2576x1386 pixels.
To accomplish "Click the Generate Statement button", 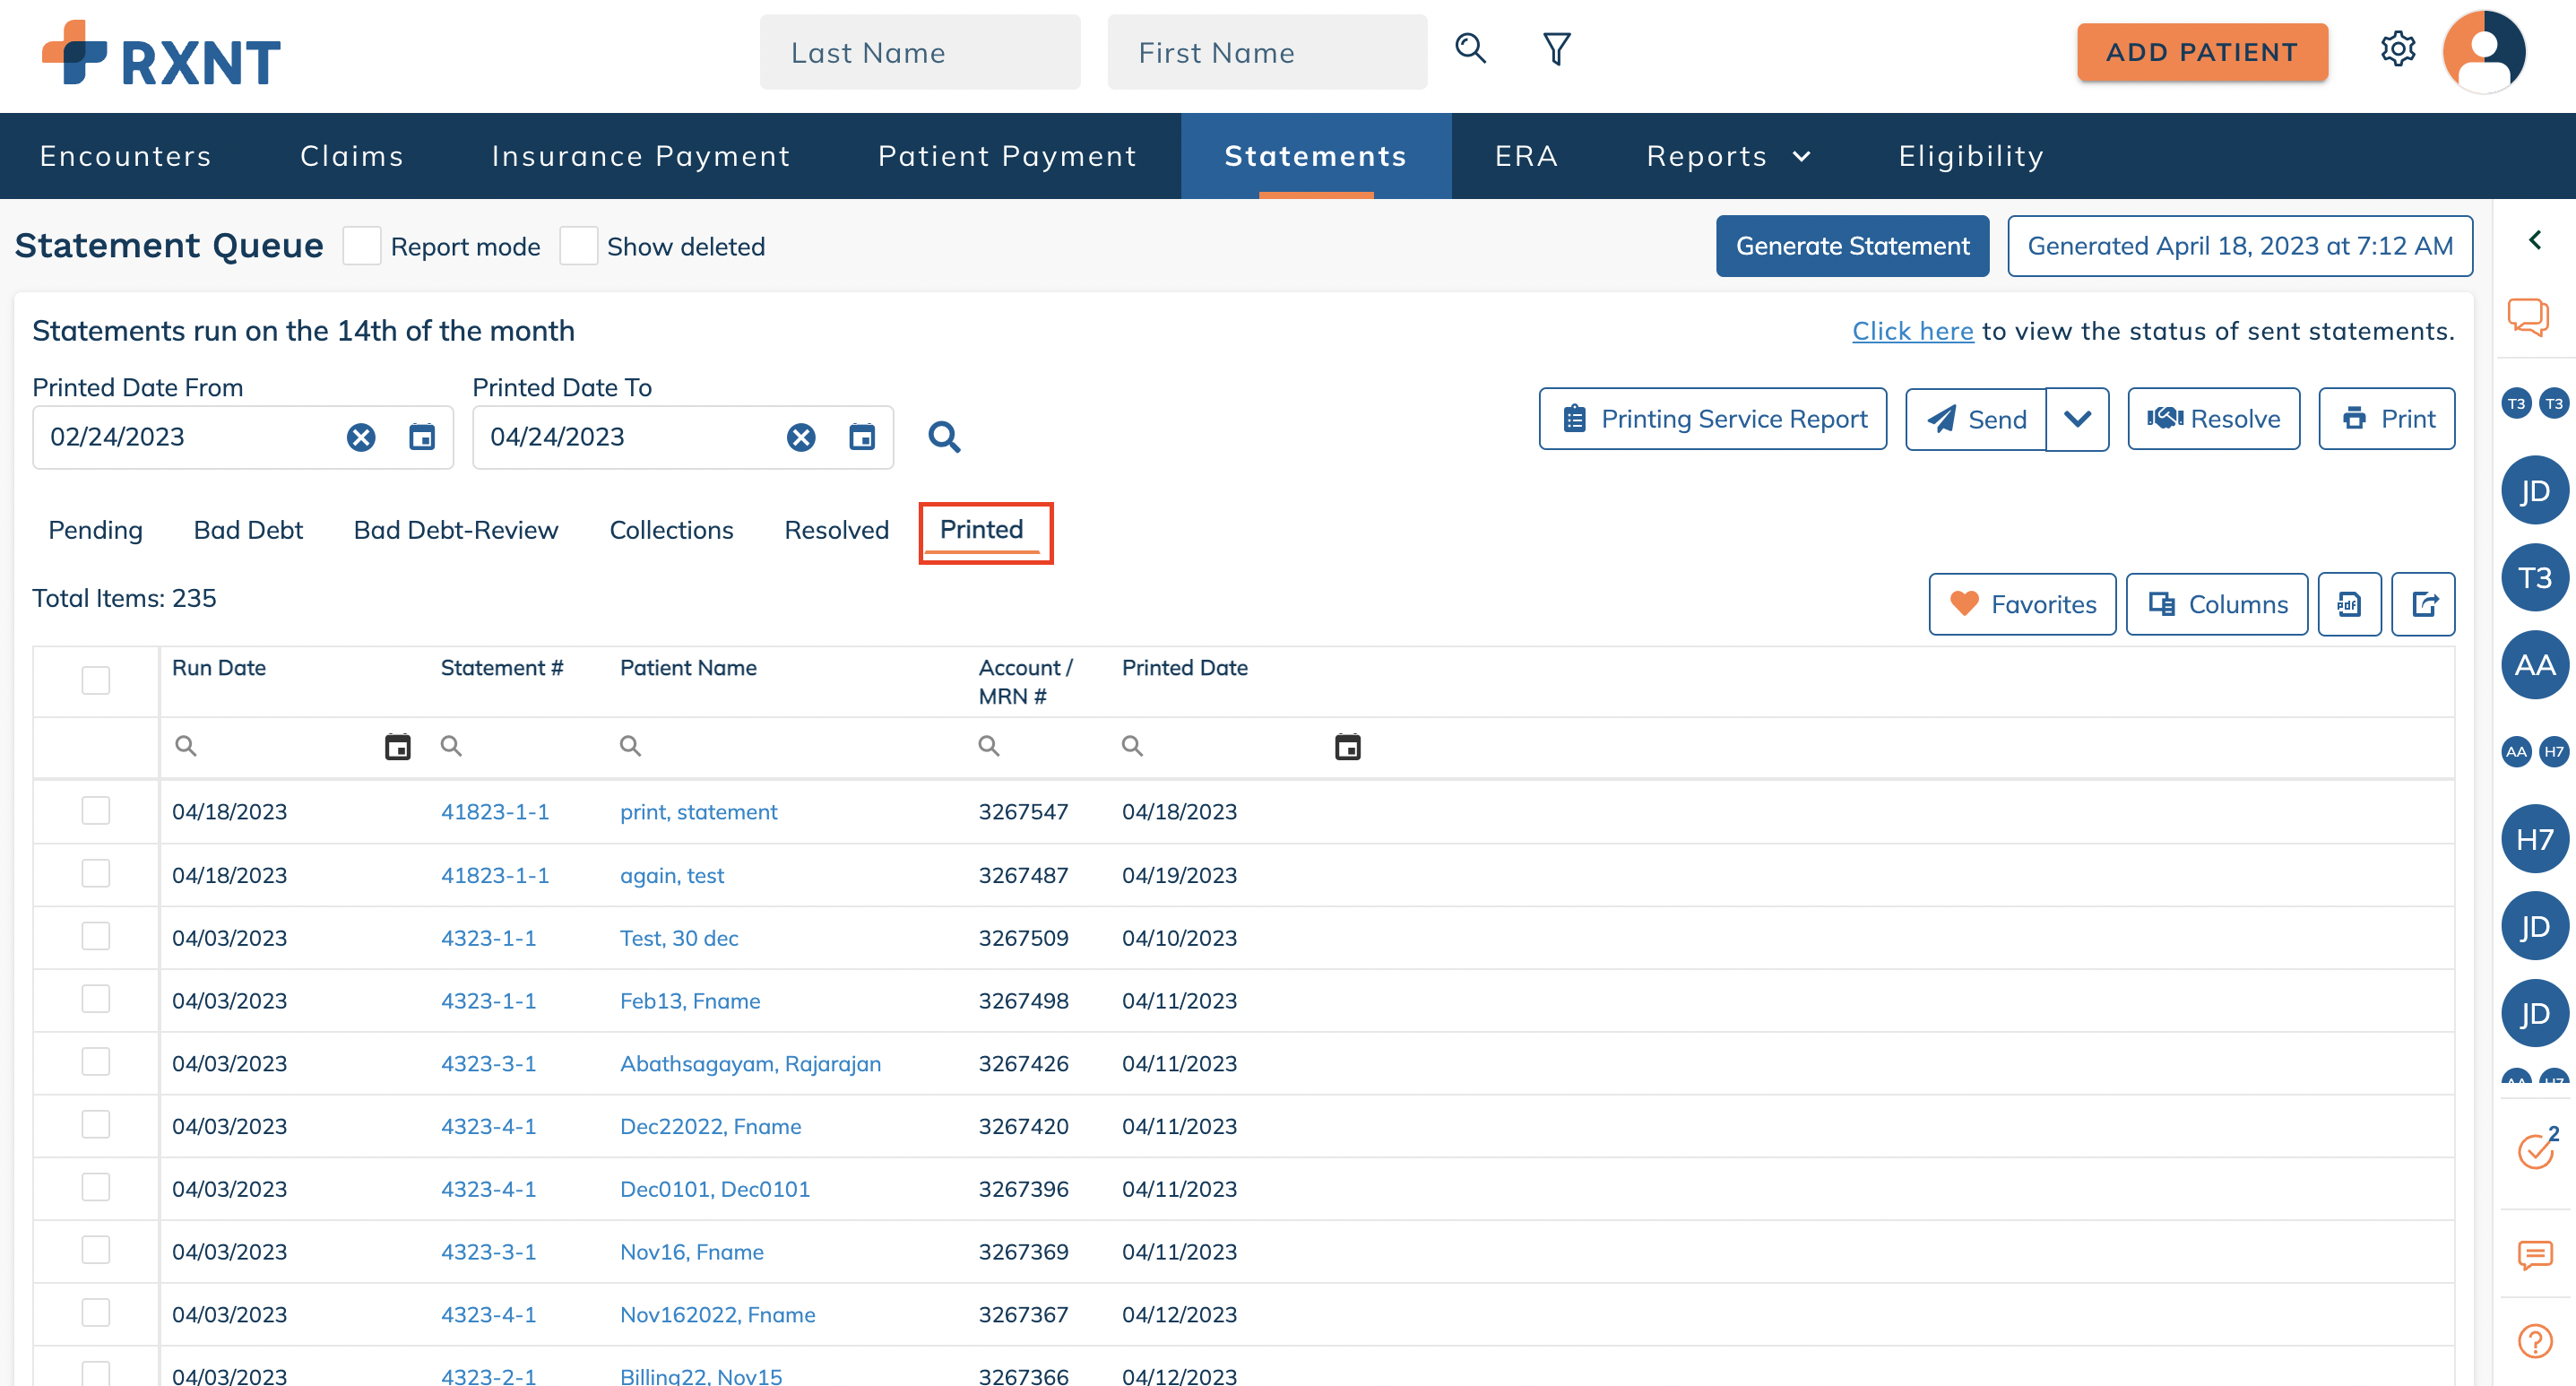I will point(1852,245).
